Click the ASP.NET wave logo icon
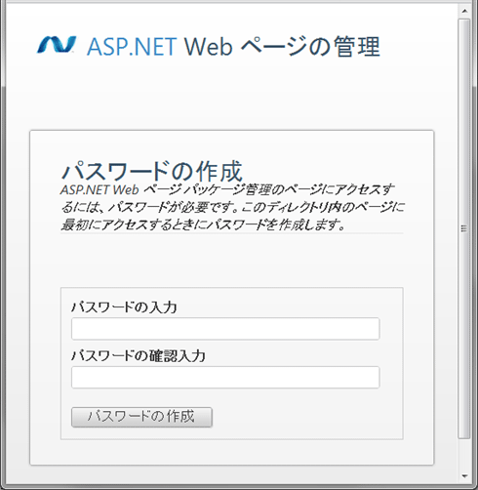 point(57,45)
